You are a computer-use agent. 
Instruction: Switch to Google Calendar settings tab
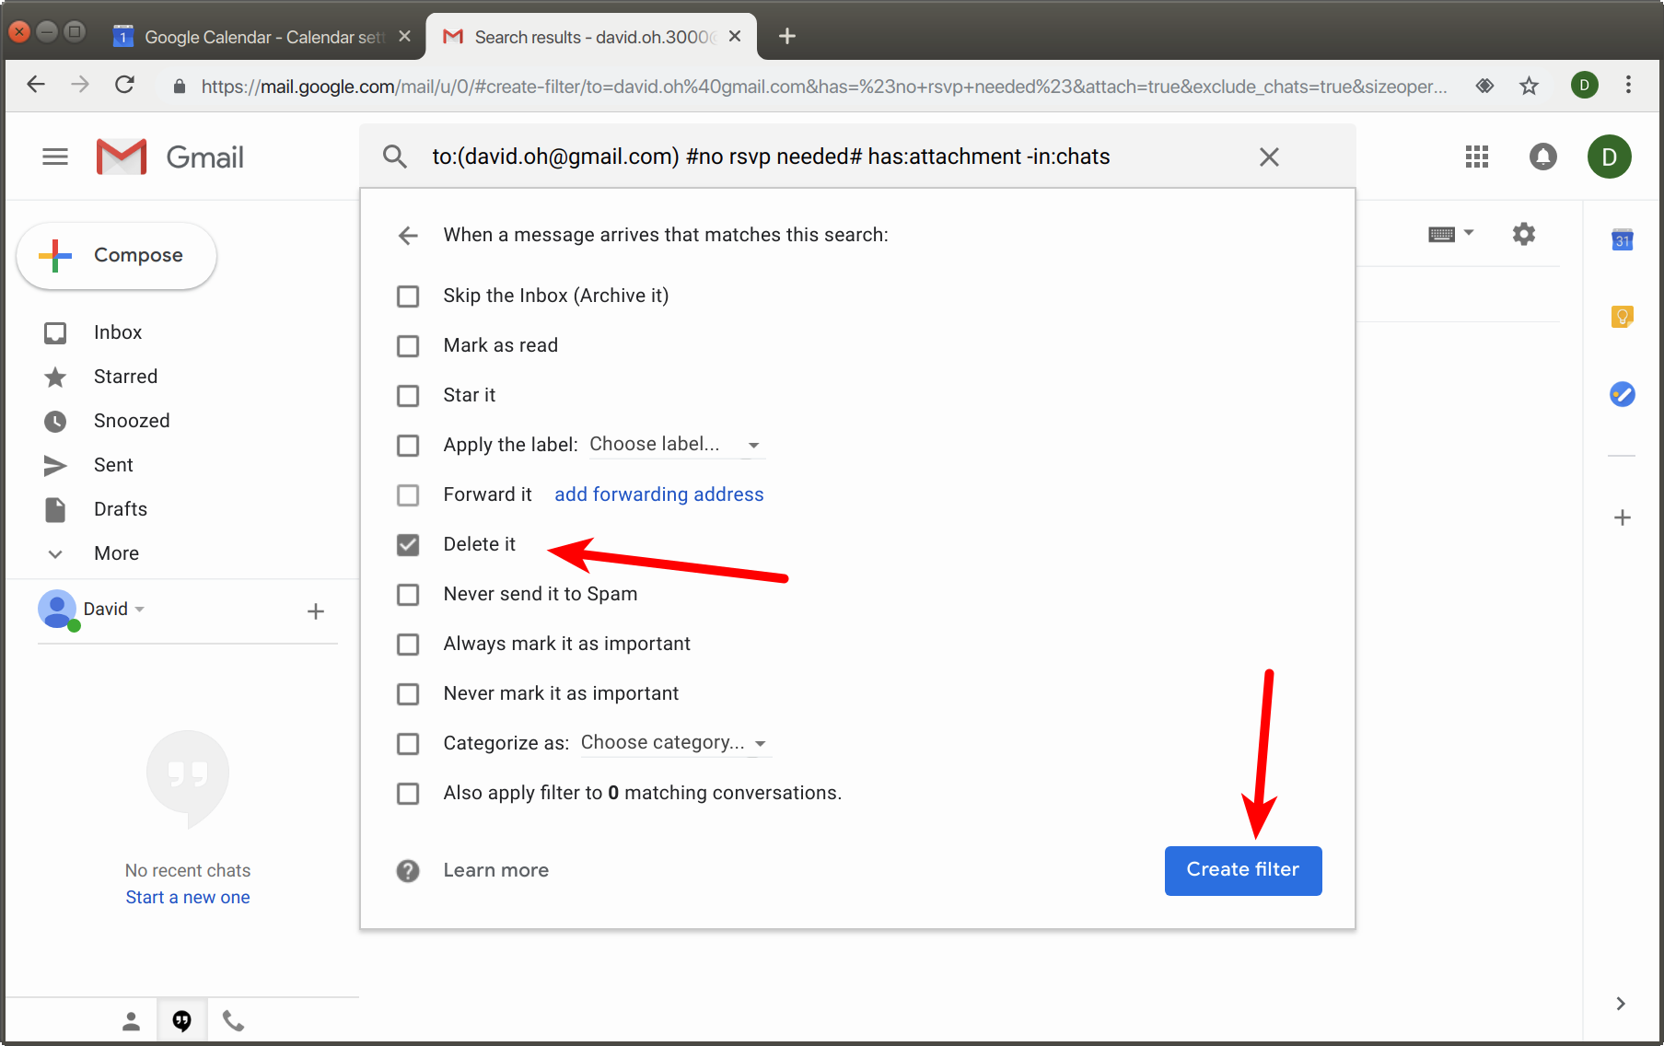coord(262,37)
